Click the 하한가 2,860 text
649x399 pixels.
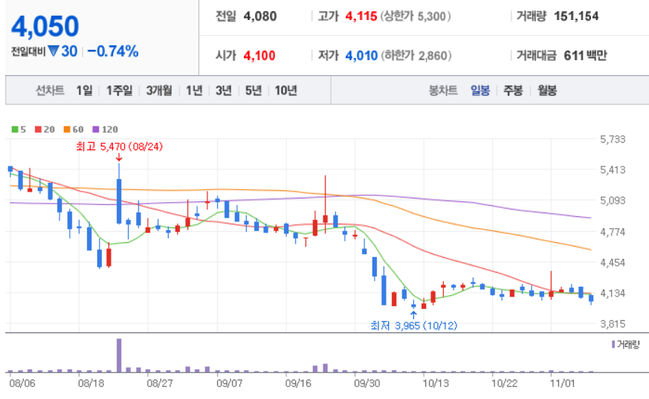pos(416,56)
